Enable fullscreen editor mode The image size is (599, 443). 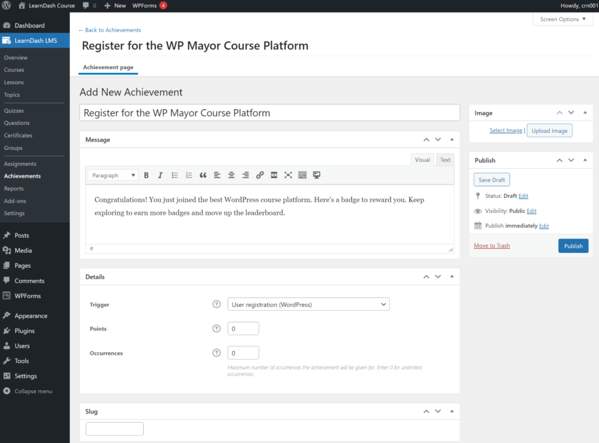pyautogui.click(x=288, y=175)
